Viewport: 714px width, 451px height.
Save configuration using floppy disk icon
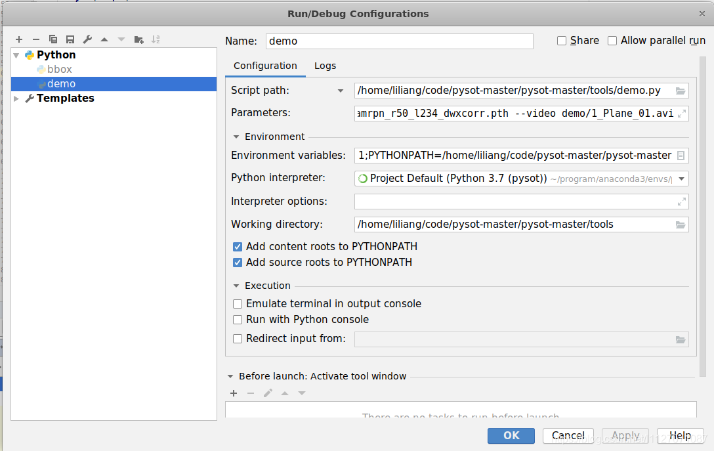(x=70, y=39)
